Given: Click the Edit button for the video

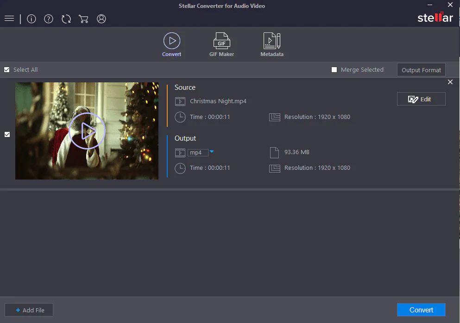Looking at the screenshot, I should [x=421, y=99].
